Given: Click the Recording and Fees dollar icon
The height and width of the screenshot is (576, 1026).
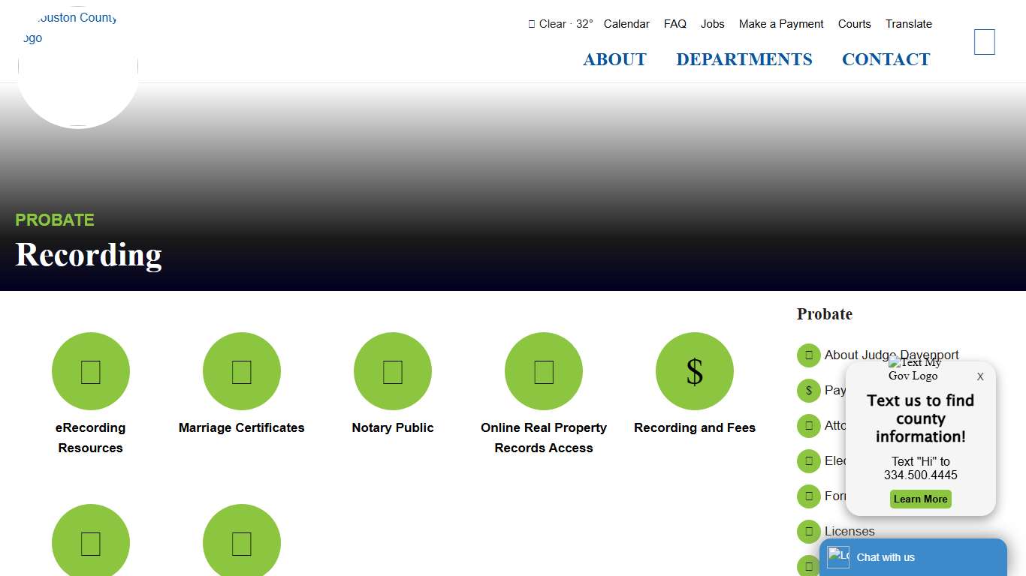Looking at the screenshot, I should click(x=695, y=371).
